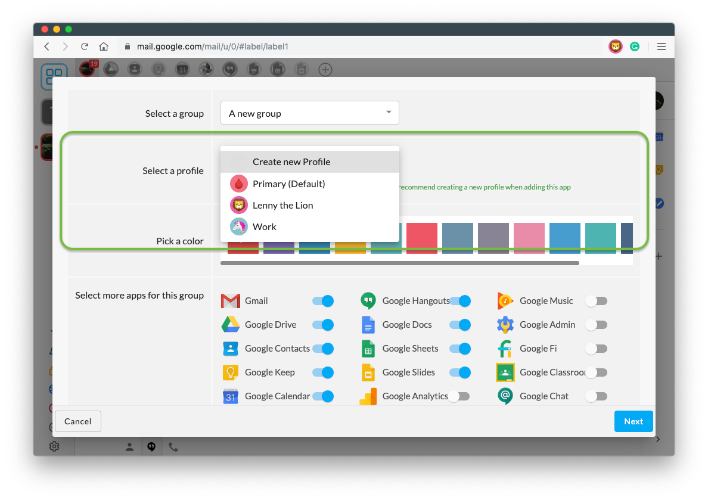Image resolution: width=708 pixels, height=500 pixels.
Task: Click the person icon in the bottom bar
Action: (129, 447)
